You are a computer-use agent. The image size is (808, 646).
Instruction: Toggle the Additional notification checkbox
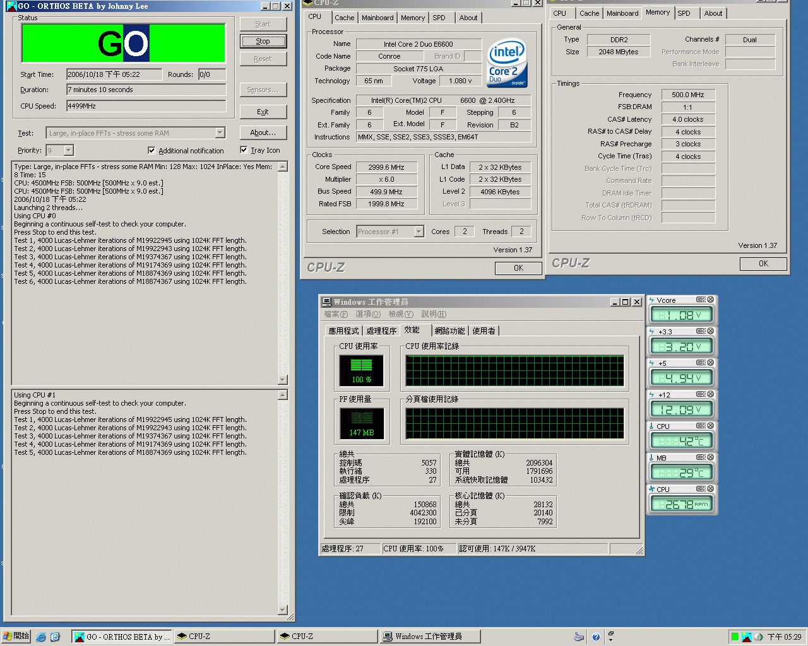[x=151, y=150]
